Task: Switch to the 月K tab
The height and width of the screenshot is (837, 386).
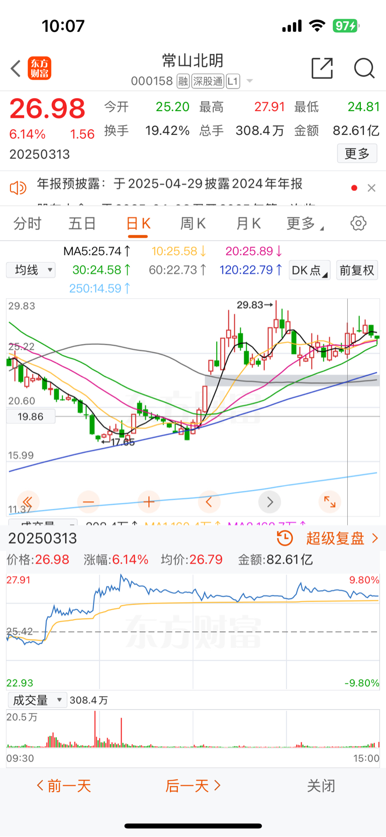Action: pyautogui.click(x=248, y=223)
